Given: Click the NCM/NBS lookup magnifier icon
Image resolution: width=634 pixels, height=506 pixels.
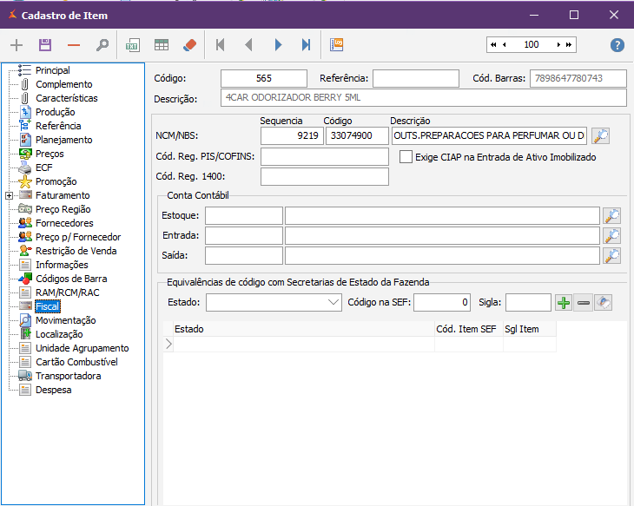Looking at the screenshot, I should [x=600, y=135].
